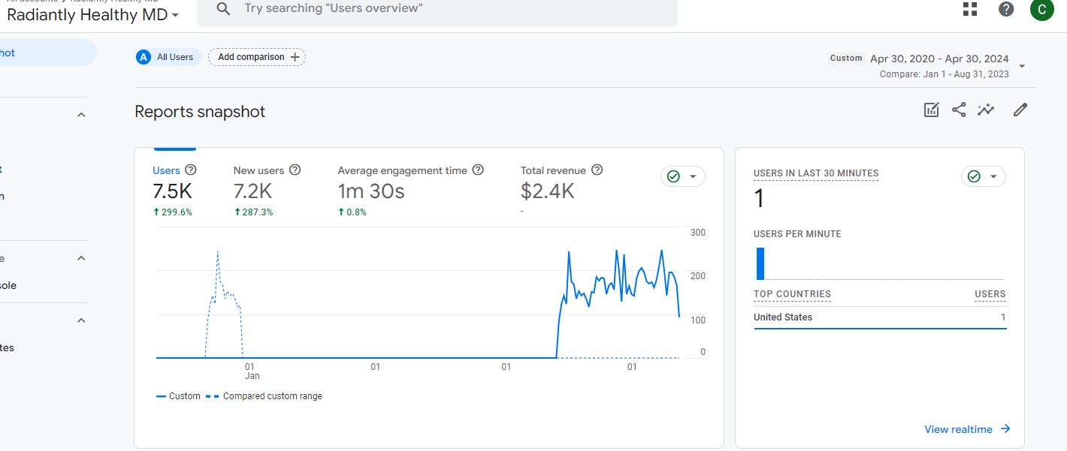The width and height of the screenshot is (1067, 451).
Task: Share this report via share icon
Action: tap(959, 110)
